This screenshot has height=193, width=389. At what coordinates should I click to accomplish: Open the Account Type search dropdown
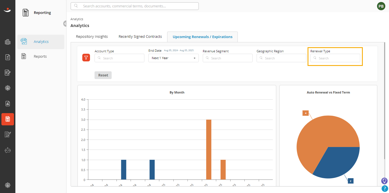119,58
